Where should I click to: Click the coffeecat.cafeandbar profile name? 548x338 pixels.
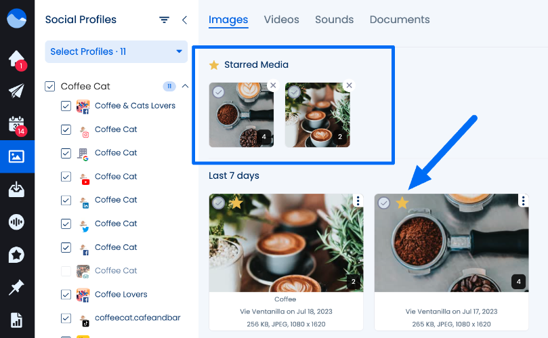point(138,318)
